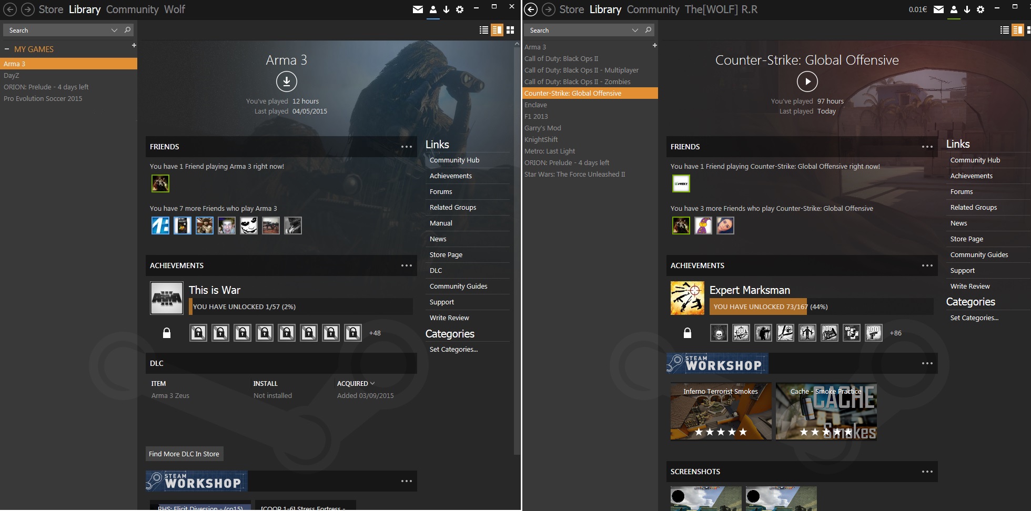Open the inbox envelope in Wolf window
Image resolution: width=1031 pixels, height=511 pixels.
[418, 9]
